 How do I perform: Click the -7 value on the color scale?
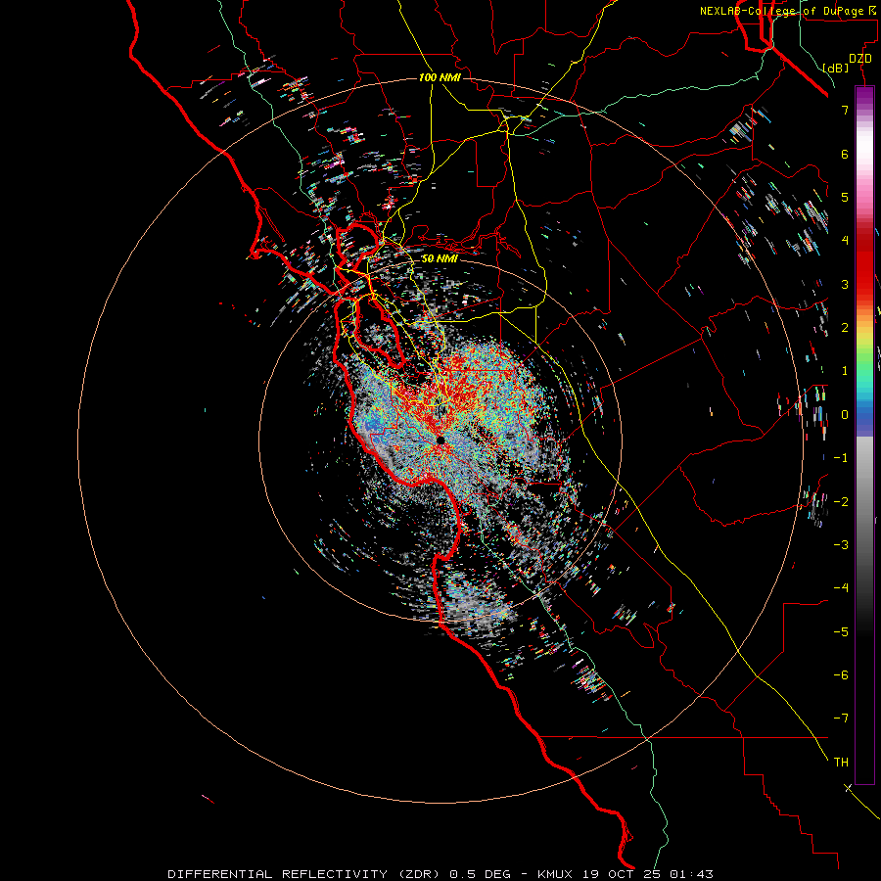(x=841, y=719)
